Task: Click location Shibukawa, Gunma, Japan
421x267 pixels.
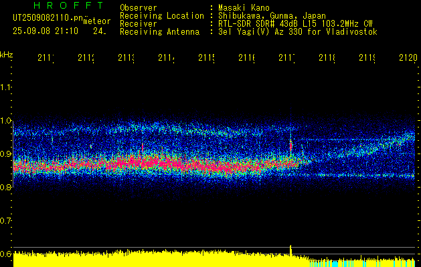Action: [x=272, y=16]
